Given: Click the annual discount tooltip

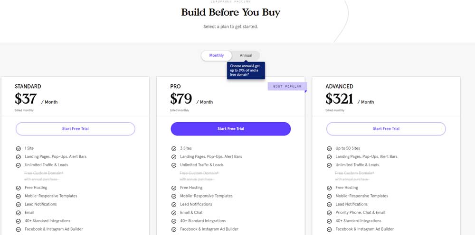Looking at the screenshot, I should click(246, 70).
